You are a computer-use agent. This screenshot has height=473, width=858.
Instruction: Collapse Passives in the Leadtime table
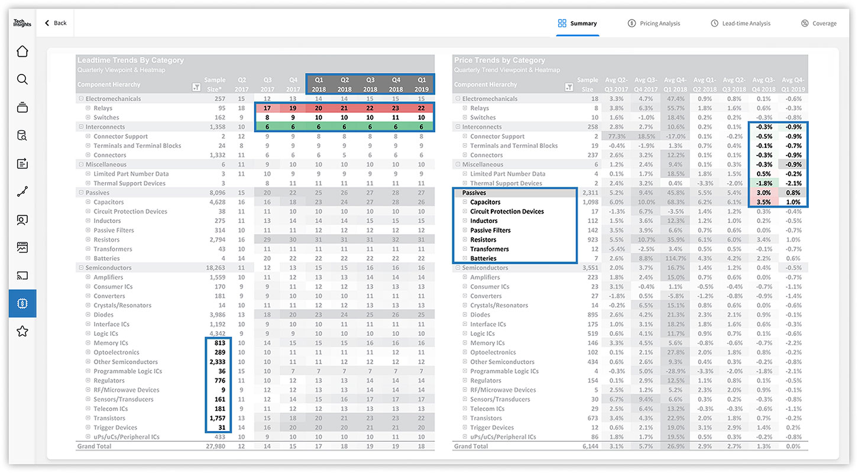click(x=80, y=193)
